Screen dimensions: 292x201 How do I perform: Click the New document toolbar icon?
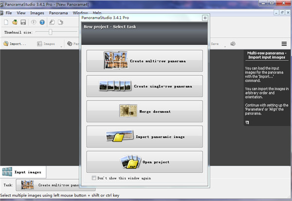pos(6,22)
